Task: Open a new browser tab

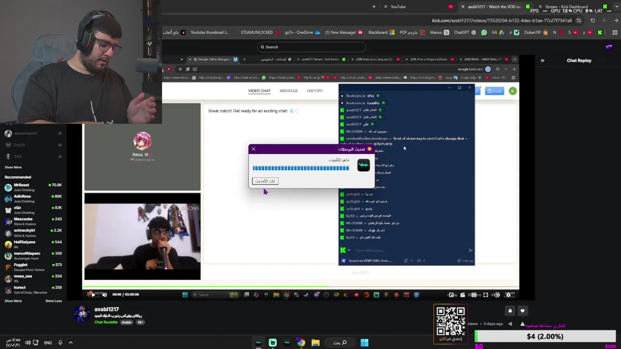Action: [374, 7]
